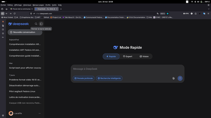Click the translation extension icon in toolbar
This screenshot has width=211, height=118.
[204, 13]
